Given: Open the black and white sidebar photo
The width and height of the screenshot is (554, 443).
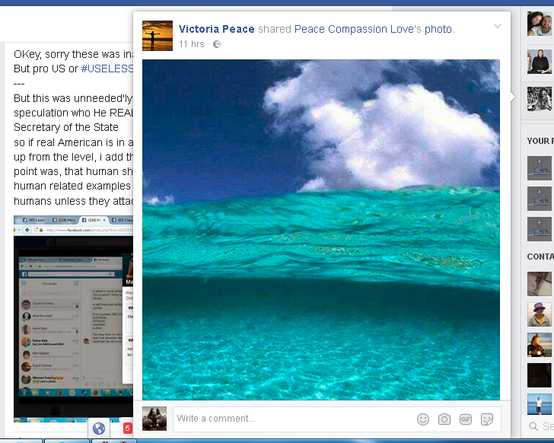Looking at the screenshot, I should click(539, 99).
